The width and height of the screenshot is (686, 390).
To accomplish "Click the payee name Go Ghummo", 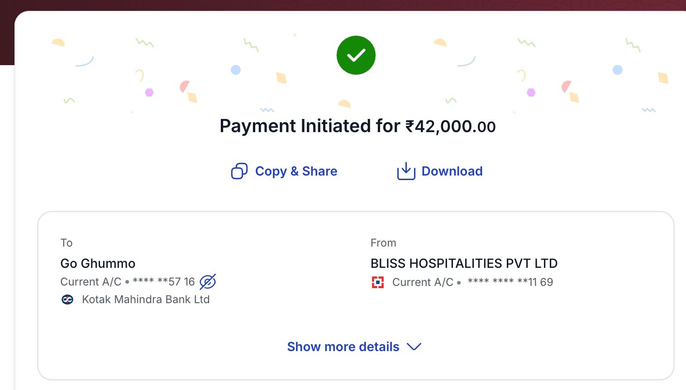I will 98,263.
